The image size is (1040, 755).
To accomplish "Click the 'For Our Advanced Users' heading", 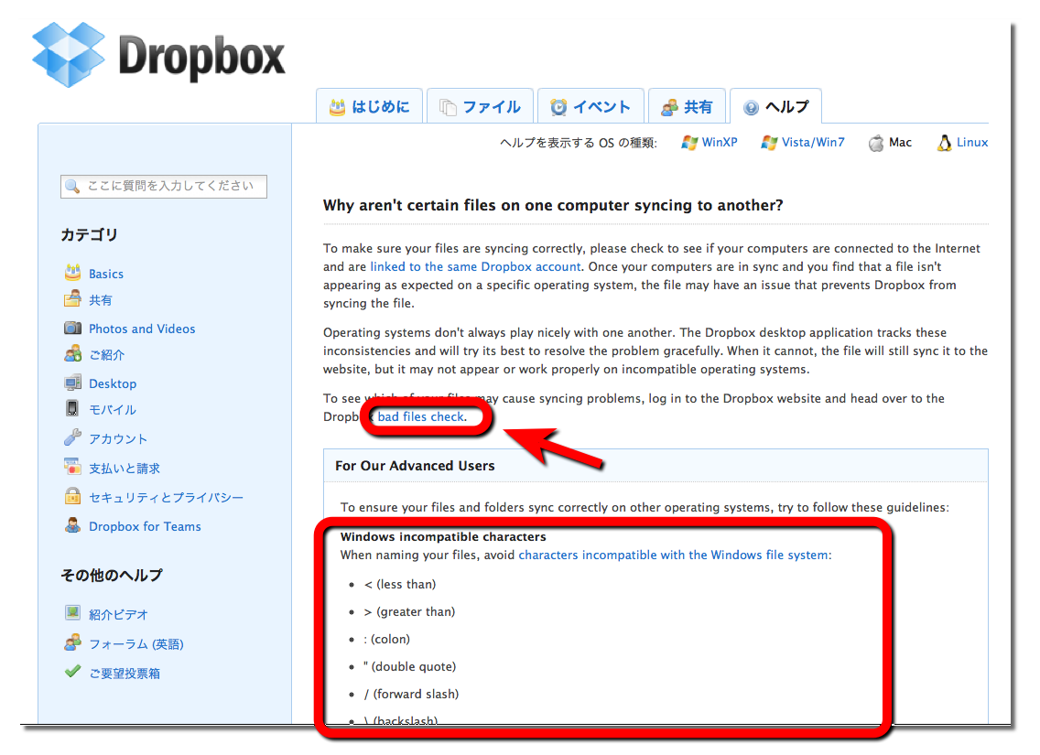I will (x=415, y=465).
